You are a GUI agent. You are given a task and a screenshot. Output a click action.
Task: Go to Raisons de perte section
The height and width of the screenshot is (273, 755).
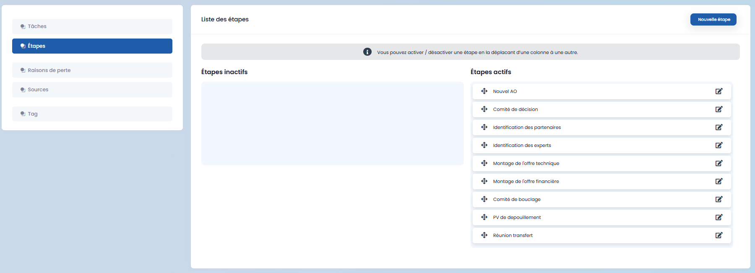tap(92, 70)
